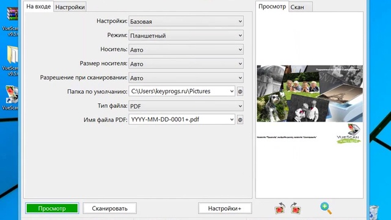Open Разрешение при сканировании dropdown

(x=186, y=78)
